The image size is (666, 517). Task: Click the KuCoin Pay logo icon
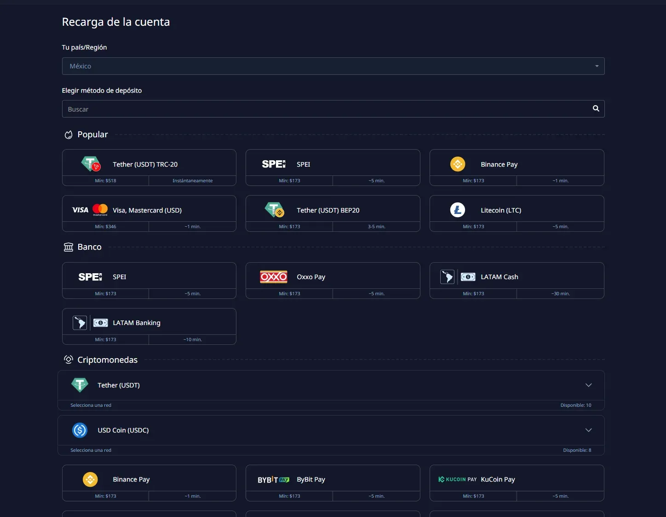pyautogui.click(x=458, y=479)
